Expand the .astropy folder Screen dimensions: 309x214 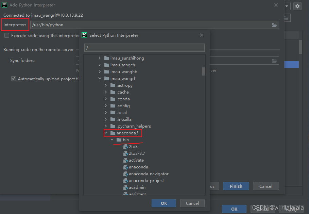click(x=106, y=85)
